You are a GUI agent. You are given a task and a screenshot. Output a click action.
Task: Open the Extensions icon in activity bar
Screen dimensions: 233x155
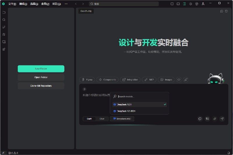point(4,49)
